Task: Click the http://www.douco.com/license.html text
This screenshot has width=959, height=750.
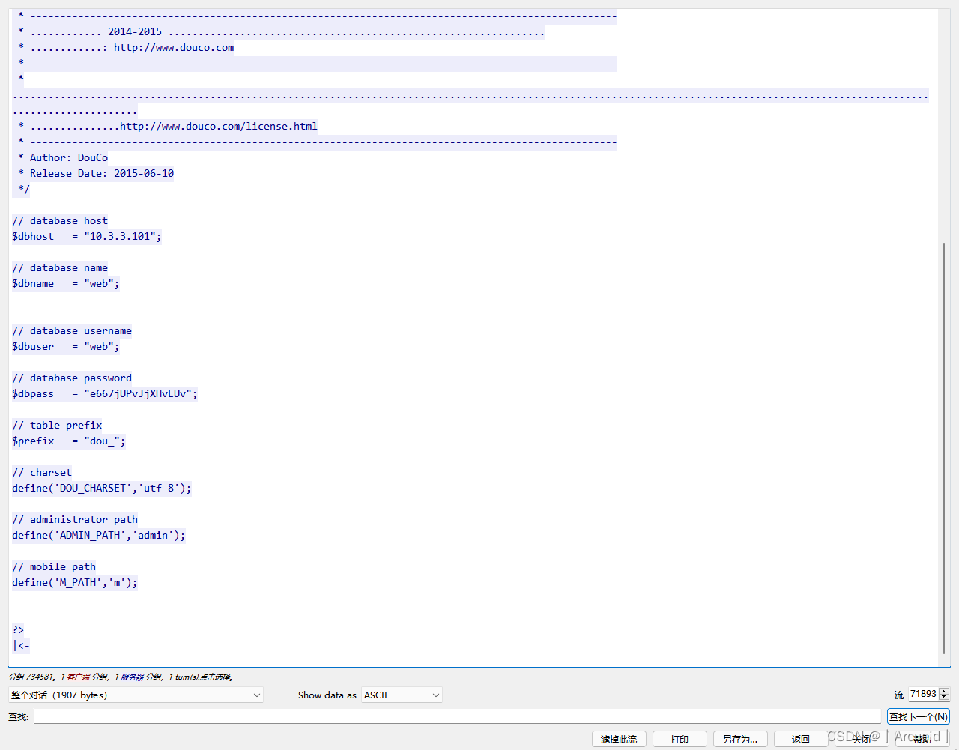Action: click(x=219, y=126)
